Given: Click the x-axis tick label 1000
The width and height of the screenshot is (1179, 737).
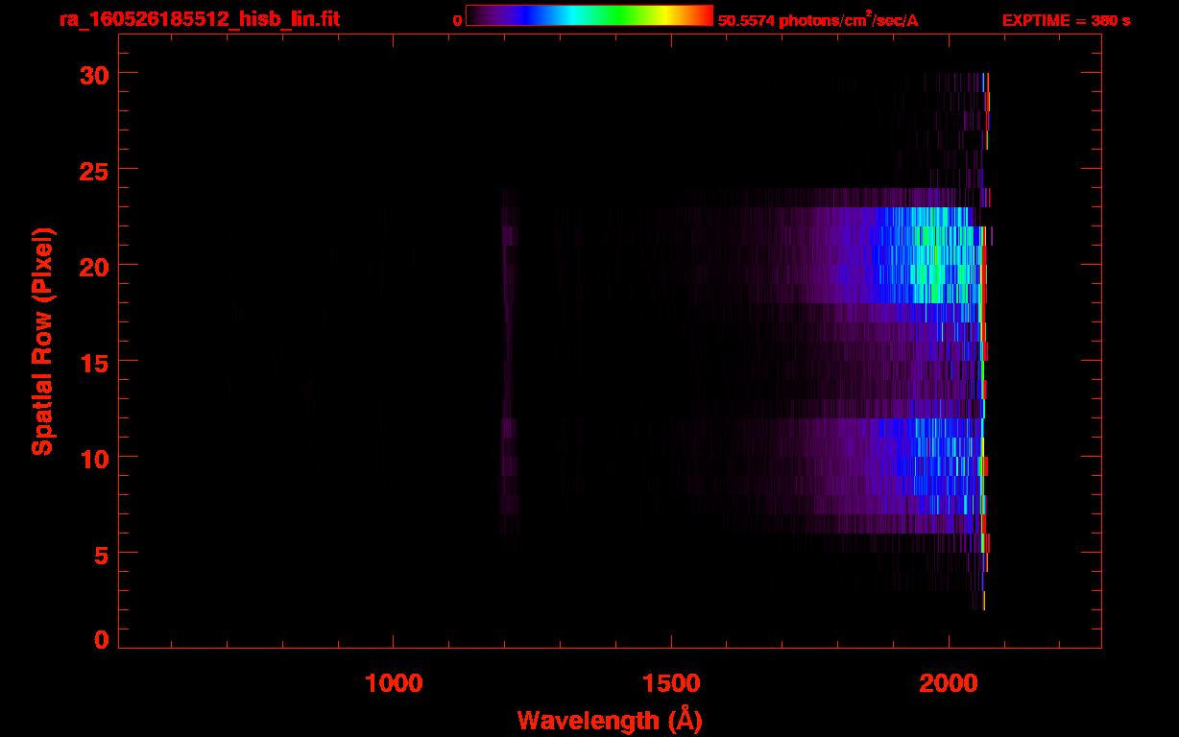Looking at the screenshot, I should point(394,683).
